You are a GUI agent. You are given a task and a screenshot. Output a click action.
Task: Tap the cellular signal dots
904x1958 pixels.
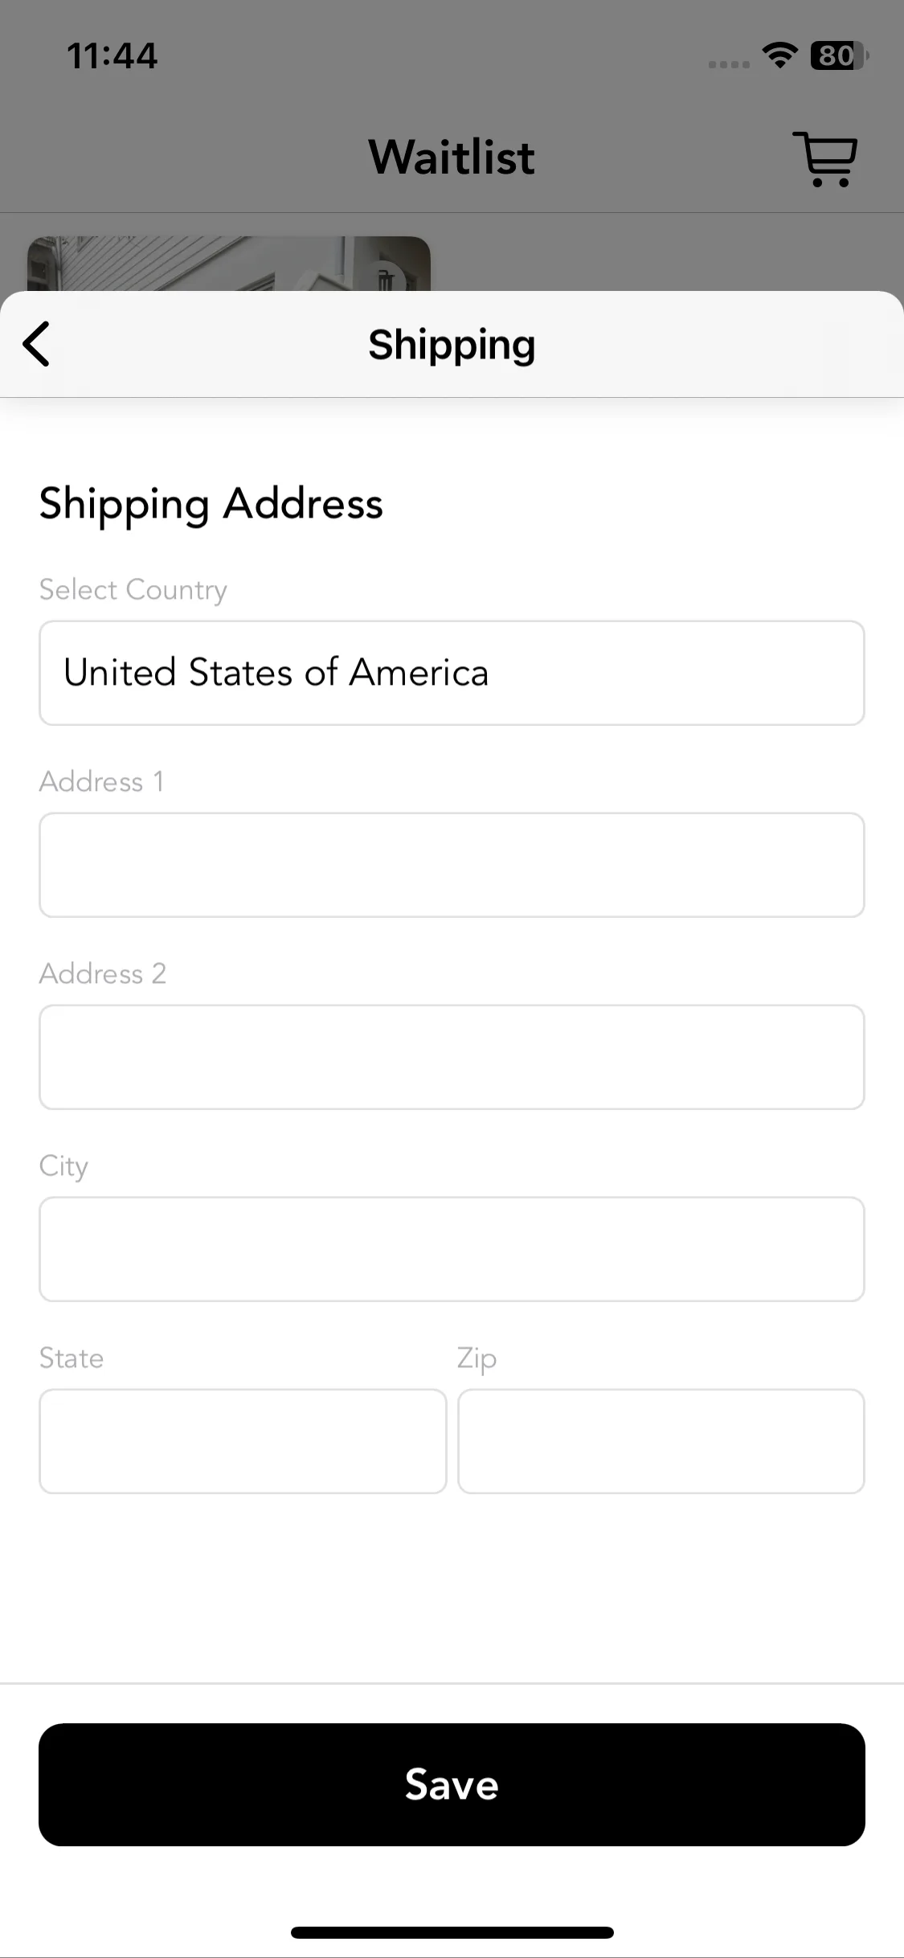pyautogui.click(x=729, y=64)
